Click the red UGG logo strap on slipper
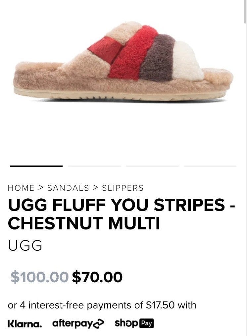 click(105, 49)
